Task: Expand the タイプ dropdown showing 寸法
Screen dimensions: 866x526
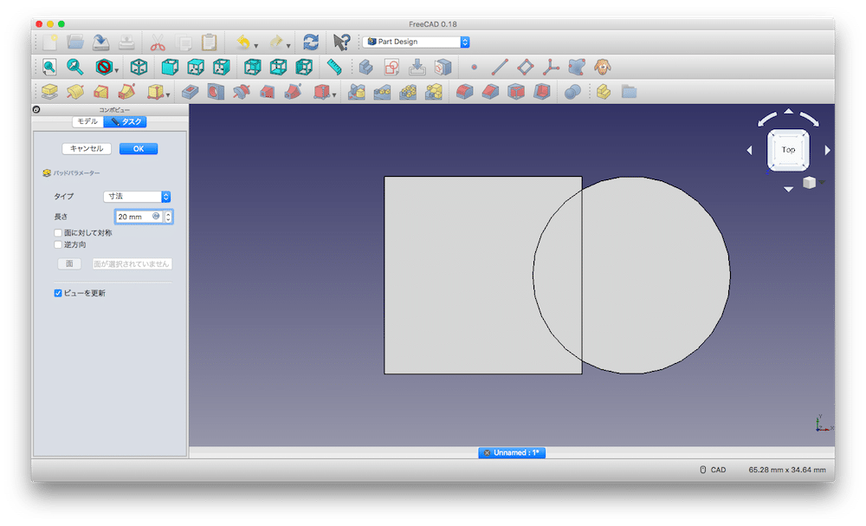Action: coord(137,197)
